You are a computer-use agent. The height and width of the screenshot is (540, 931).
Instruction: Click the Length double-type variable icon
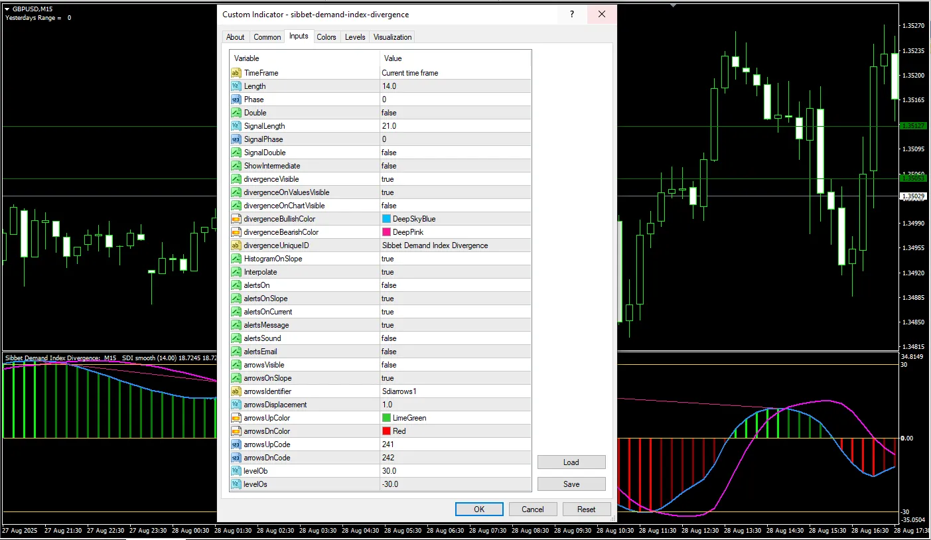[236, 86]
